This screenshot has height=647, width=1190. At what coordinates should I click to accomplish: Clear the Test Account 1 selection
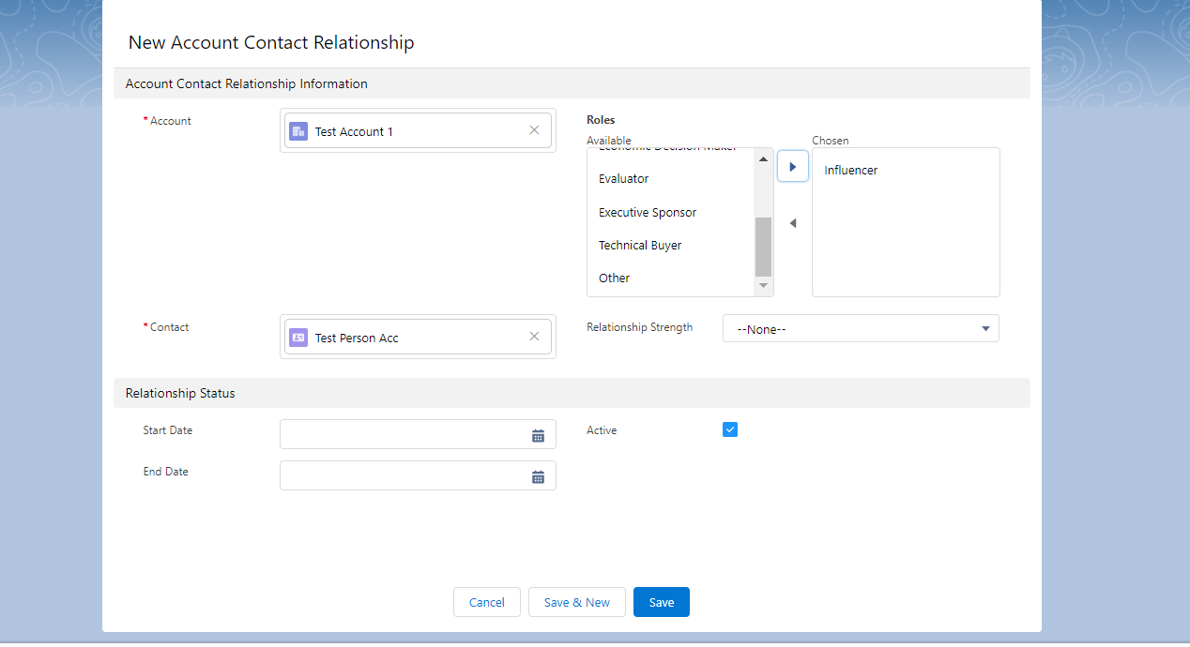[534, 130]
